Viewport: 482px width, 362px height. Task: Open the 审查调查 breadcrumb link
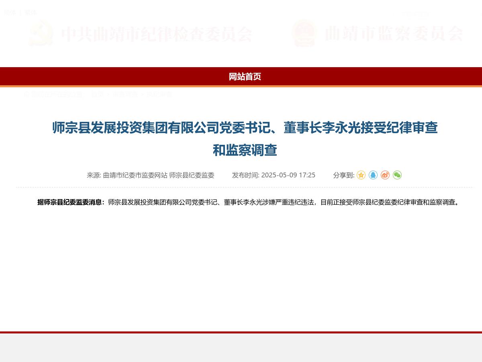125,95
